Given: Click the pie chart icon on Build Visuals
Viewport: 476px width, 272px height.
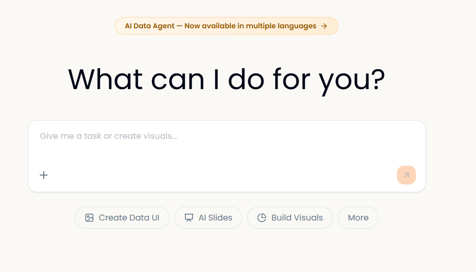Looking at the screenshot, I should pyautogui.click(x=262, y=218).
